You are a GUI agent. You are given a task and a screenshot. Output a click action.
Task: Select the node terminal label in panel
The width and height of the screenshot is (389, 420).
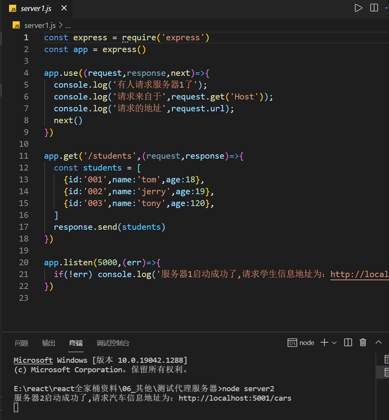[x=302, y=343]
